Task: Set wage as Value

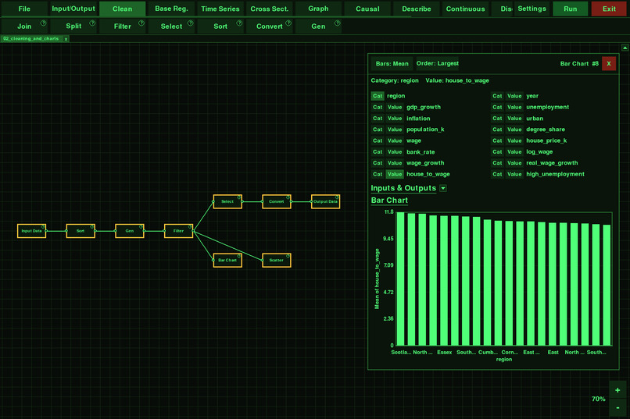Action: point(395,140)
